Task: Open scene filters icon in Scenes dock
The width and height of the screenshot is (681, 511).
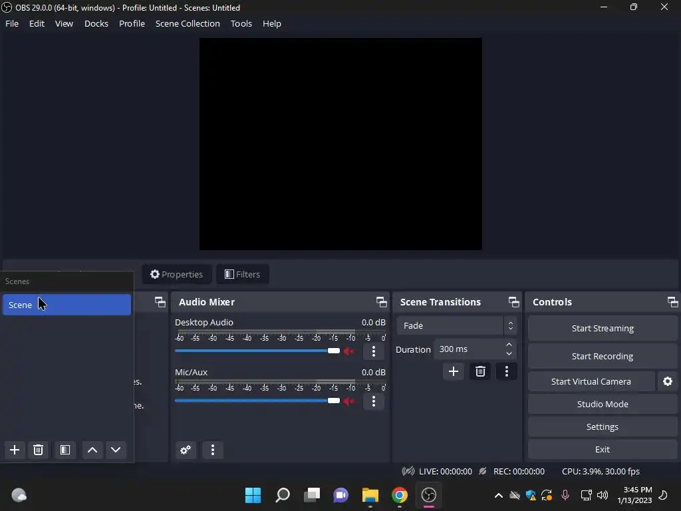Action: pos(65,450)
